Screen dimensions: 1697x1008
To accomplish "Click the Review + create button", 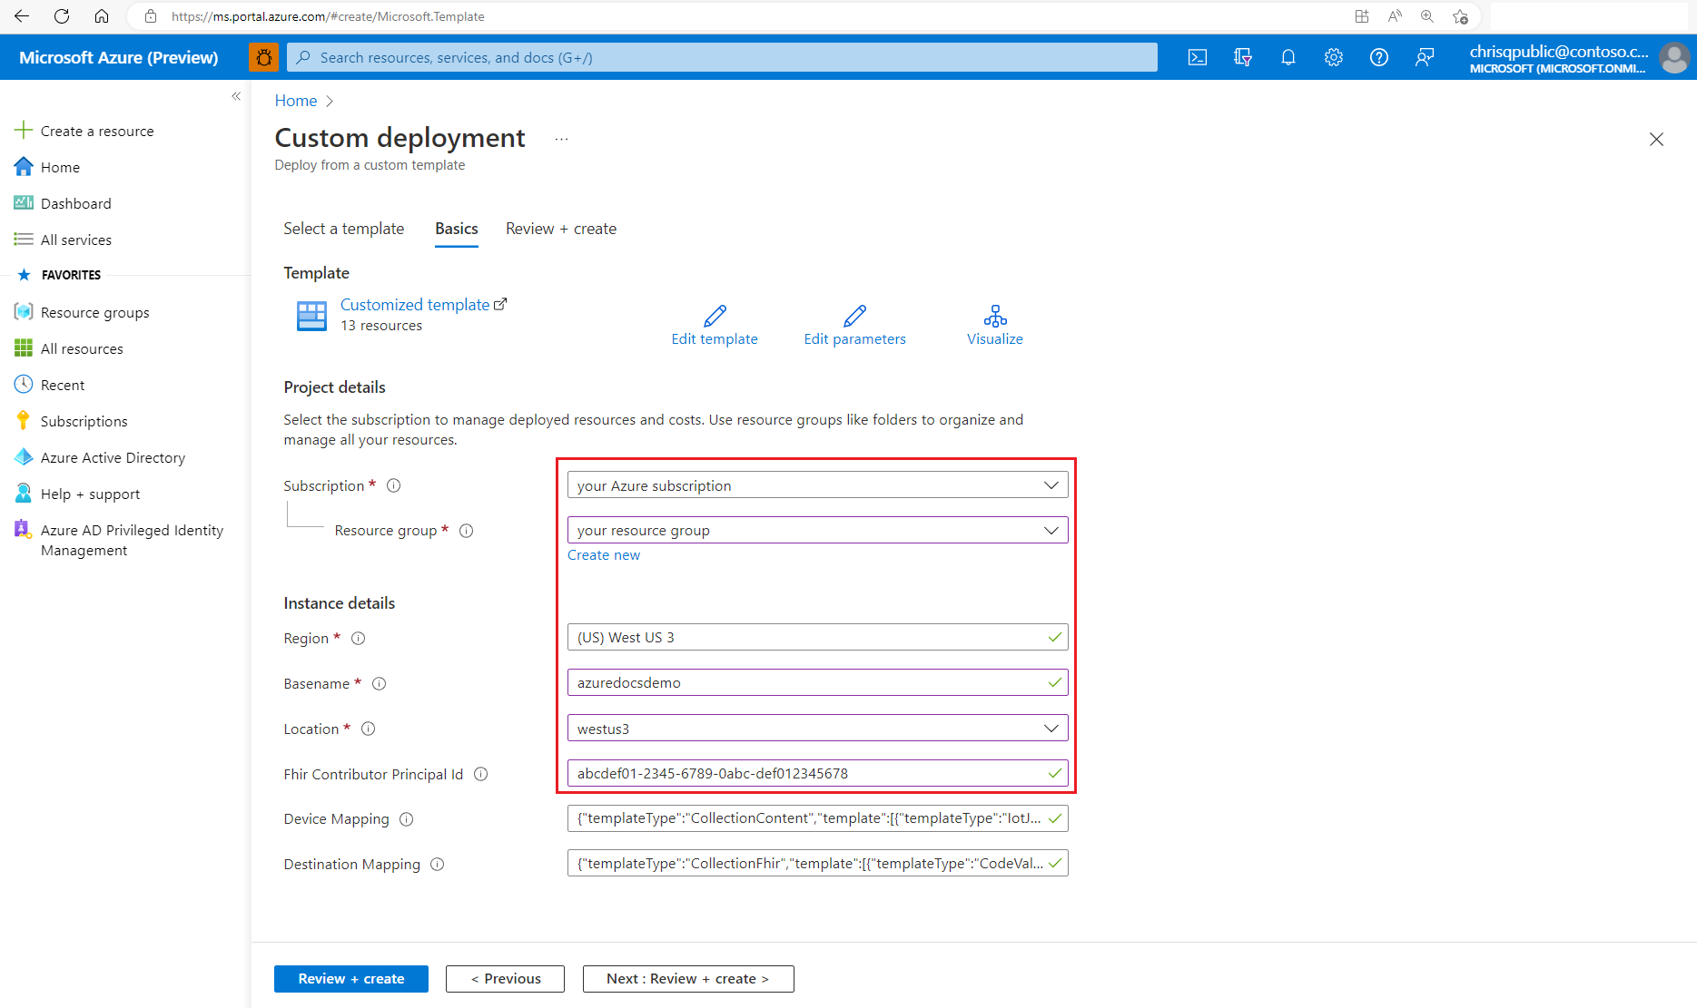I will (350, 978).
